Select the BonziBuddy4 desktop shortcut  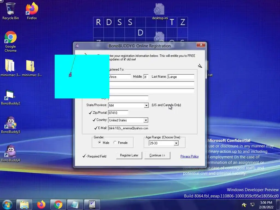[x=10, y=153]
